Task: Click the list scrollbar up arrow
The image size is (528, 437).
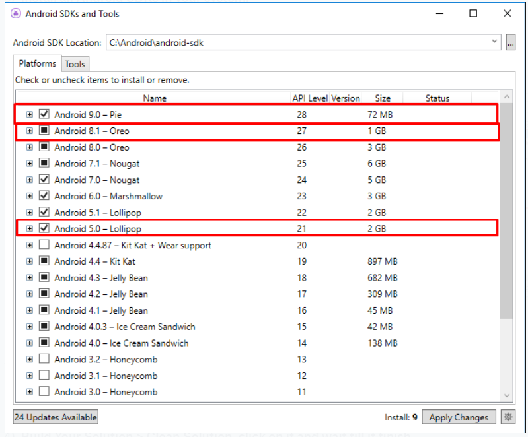Action: (506, 97)
